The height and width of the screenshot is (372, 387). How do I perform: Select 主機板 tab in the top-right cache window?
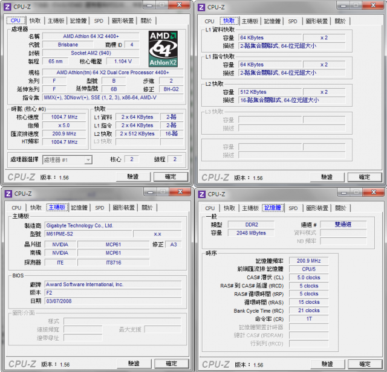coord(250,21)
